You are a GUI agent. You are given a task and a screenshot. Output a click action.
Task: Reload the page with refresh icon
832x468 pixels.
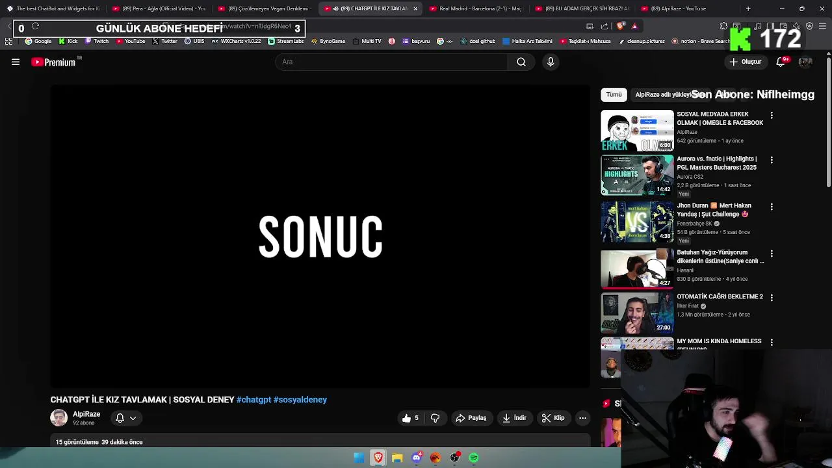click(35, 27)
